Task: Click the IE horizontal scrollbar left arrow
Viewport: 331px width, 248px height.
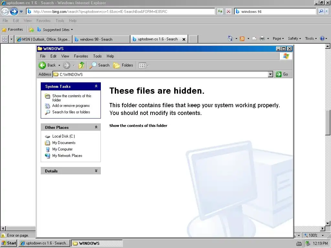Action: coord(3,228)
